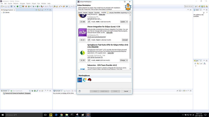Open Maven Integration 'more info' link
This screenshot has height=117, width=209.
coord(109,32)
